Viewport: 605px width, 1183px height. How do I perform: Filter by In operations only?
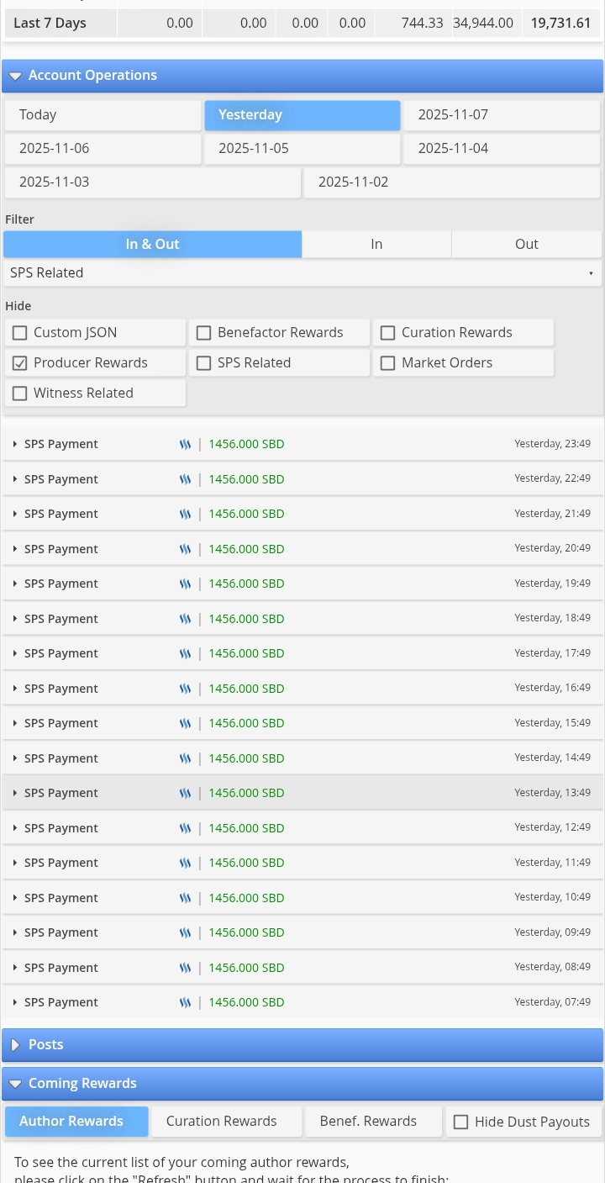376,244
